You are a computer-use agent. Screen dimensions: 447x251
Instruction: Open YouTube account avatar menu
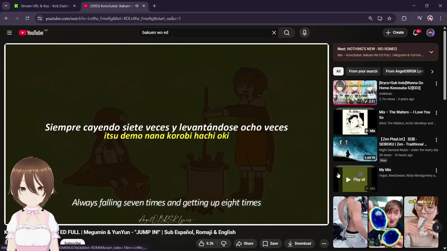[430, 32]
